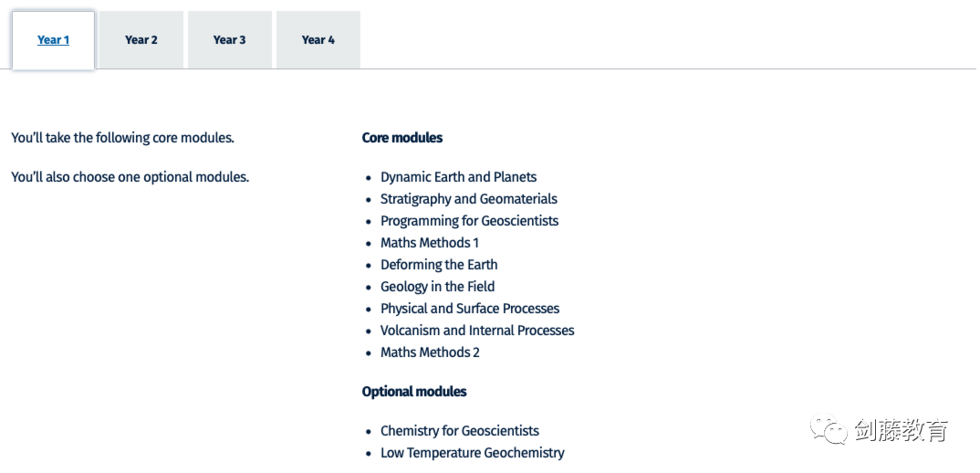This screenshot has width=980, height=473.
Task: Click Physical and Surface Processes
Action: click(470, 309)
